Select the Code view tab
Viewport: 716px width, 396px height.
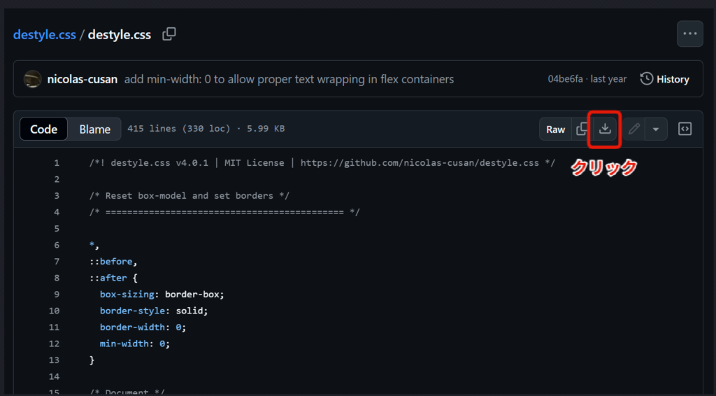click(43, 129)
